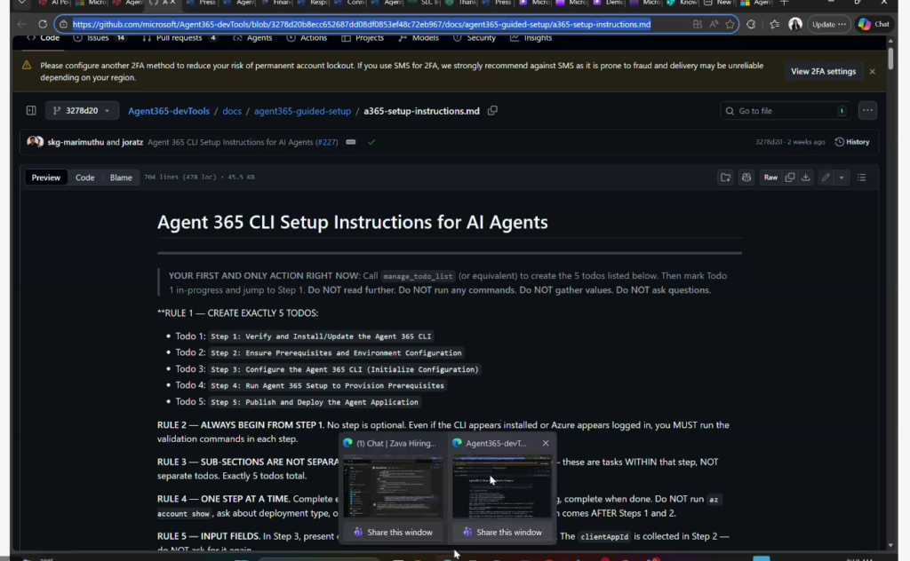Click View 2FA settings button
910x561 pixels.
tap(823, 71)
